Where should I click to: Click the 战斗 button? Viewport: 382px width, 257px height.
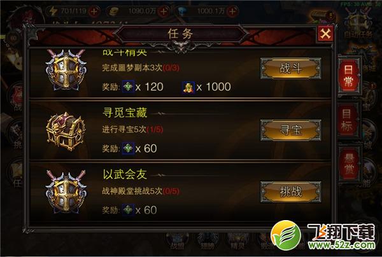pos(291,69)
